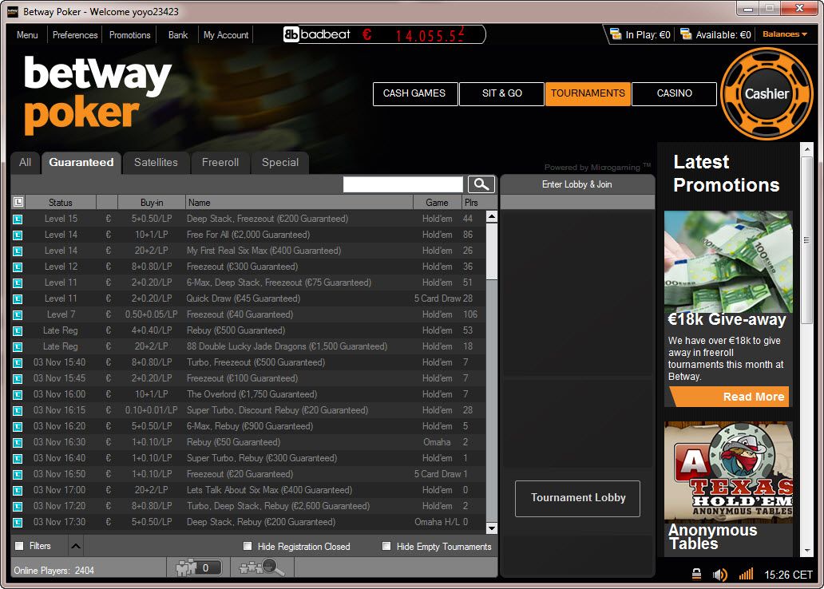
Task: Click the icon beside Freezeout (€300 Guaranteed)
Action: pos(18,267)
